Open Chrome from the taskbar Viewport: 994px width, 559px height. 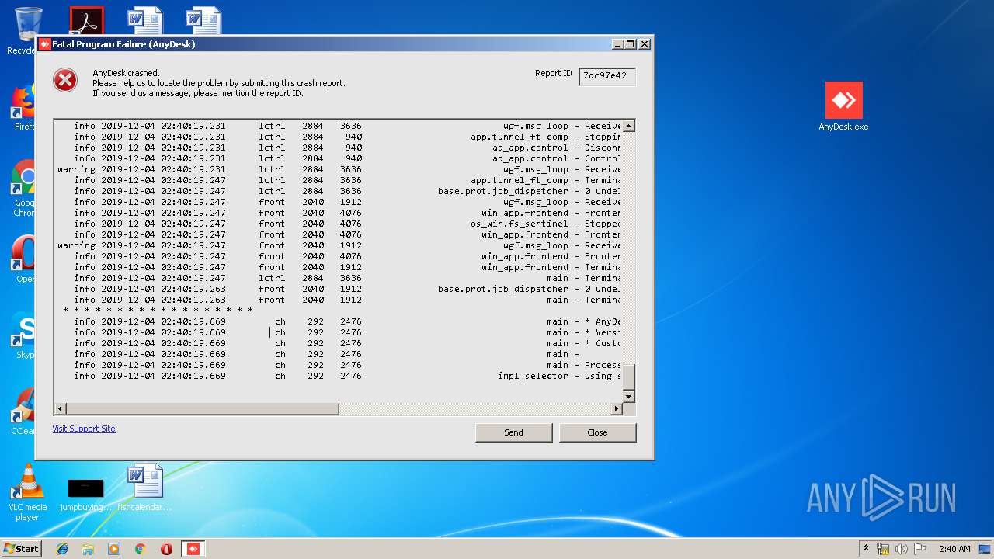coord(141,549)
